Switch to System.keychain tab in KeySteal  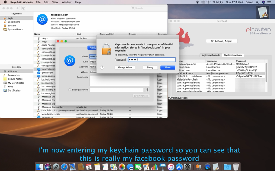[233, 55]
